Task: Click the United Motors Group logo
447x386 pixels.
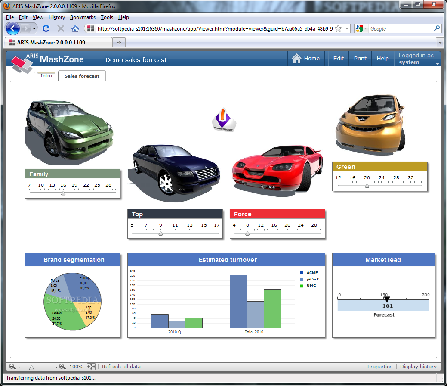Action: pyautogui.click(x=224, y=120)
